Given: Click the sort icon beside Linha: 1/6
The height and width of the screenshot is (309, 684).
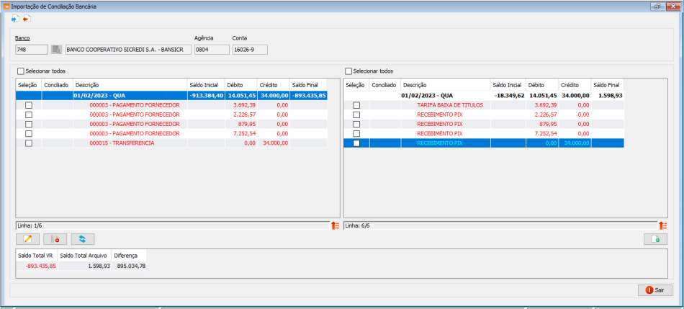Looking at the screenshot, I should 335,225.
